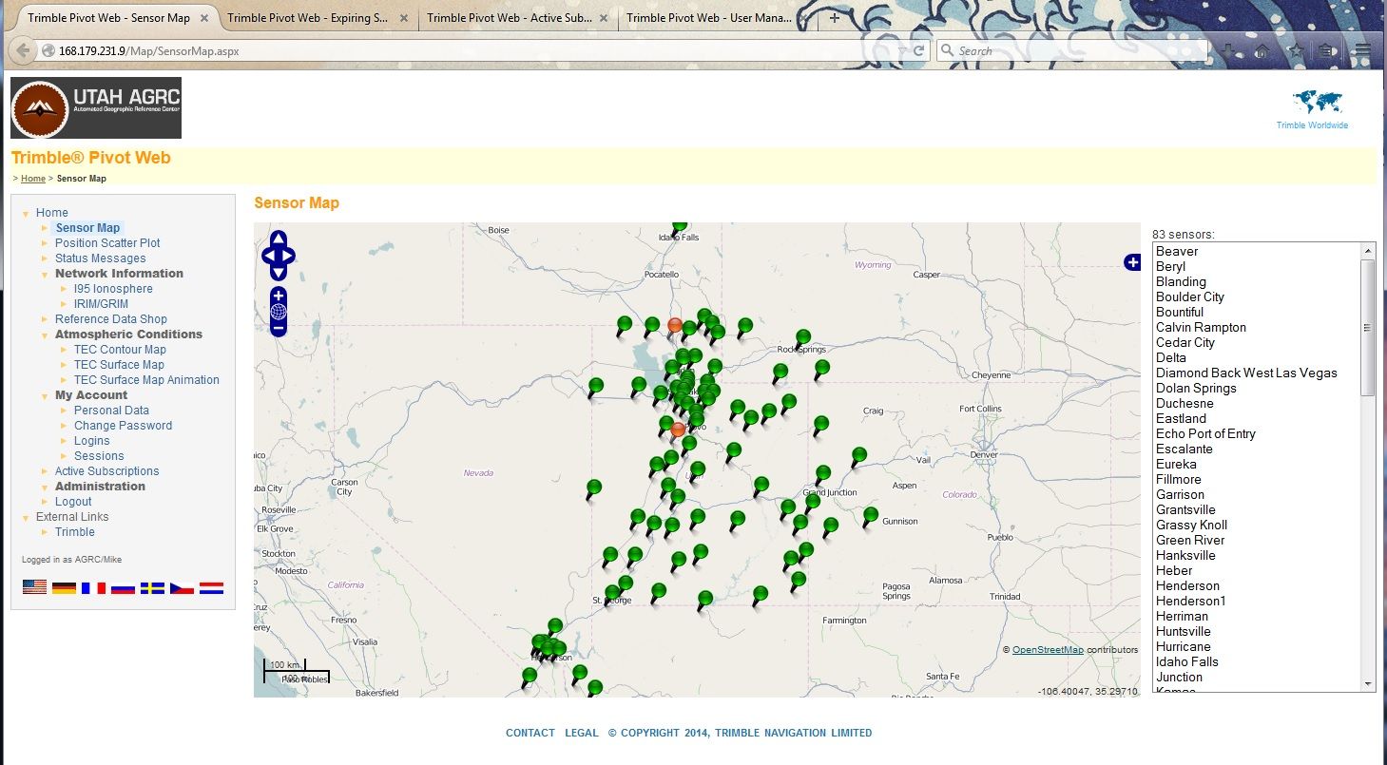Click the green marker at Rock Springs
The width and height of the screenshot is (1387, 765).
tap(803, 337)
